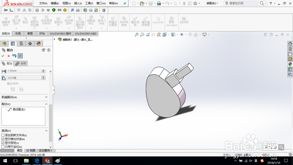The width and height of the screenshot is (293, 165).
Task: Enable 只用于定位 checkbox
Action: [3, 147]
